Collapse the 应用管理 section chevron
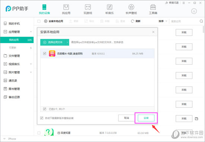Image resolution: width=205 pixels, height=142 pixels. [x=31, y=32]
